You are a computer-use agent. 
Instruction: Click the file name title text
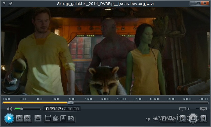[106, 4]
